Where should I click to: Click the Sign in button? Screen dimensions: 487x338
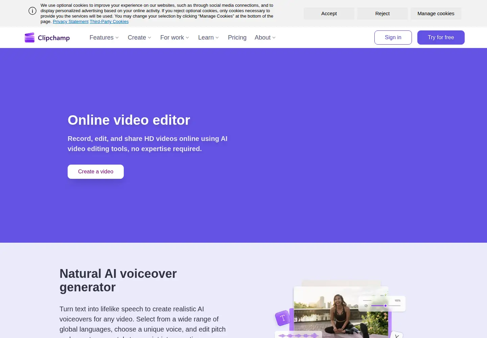[x=393, y=38]
